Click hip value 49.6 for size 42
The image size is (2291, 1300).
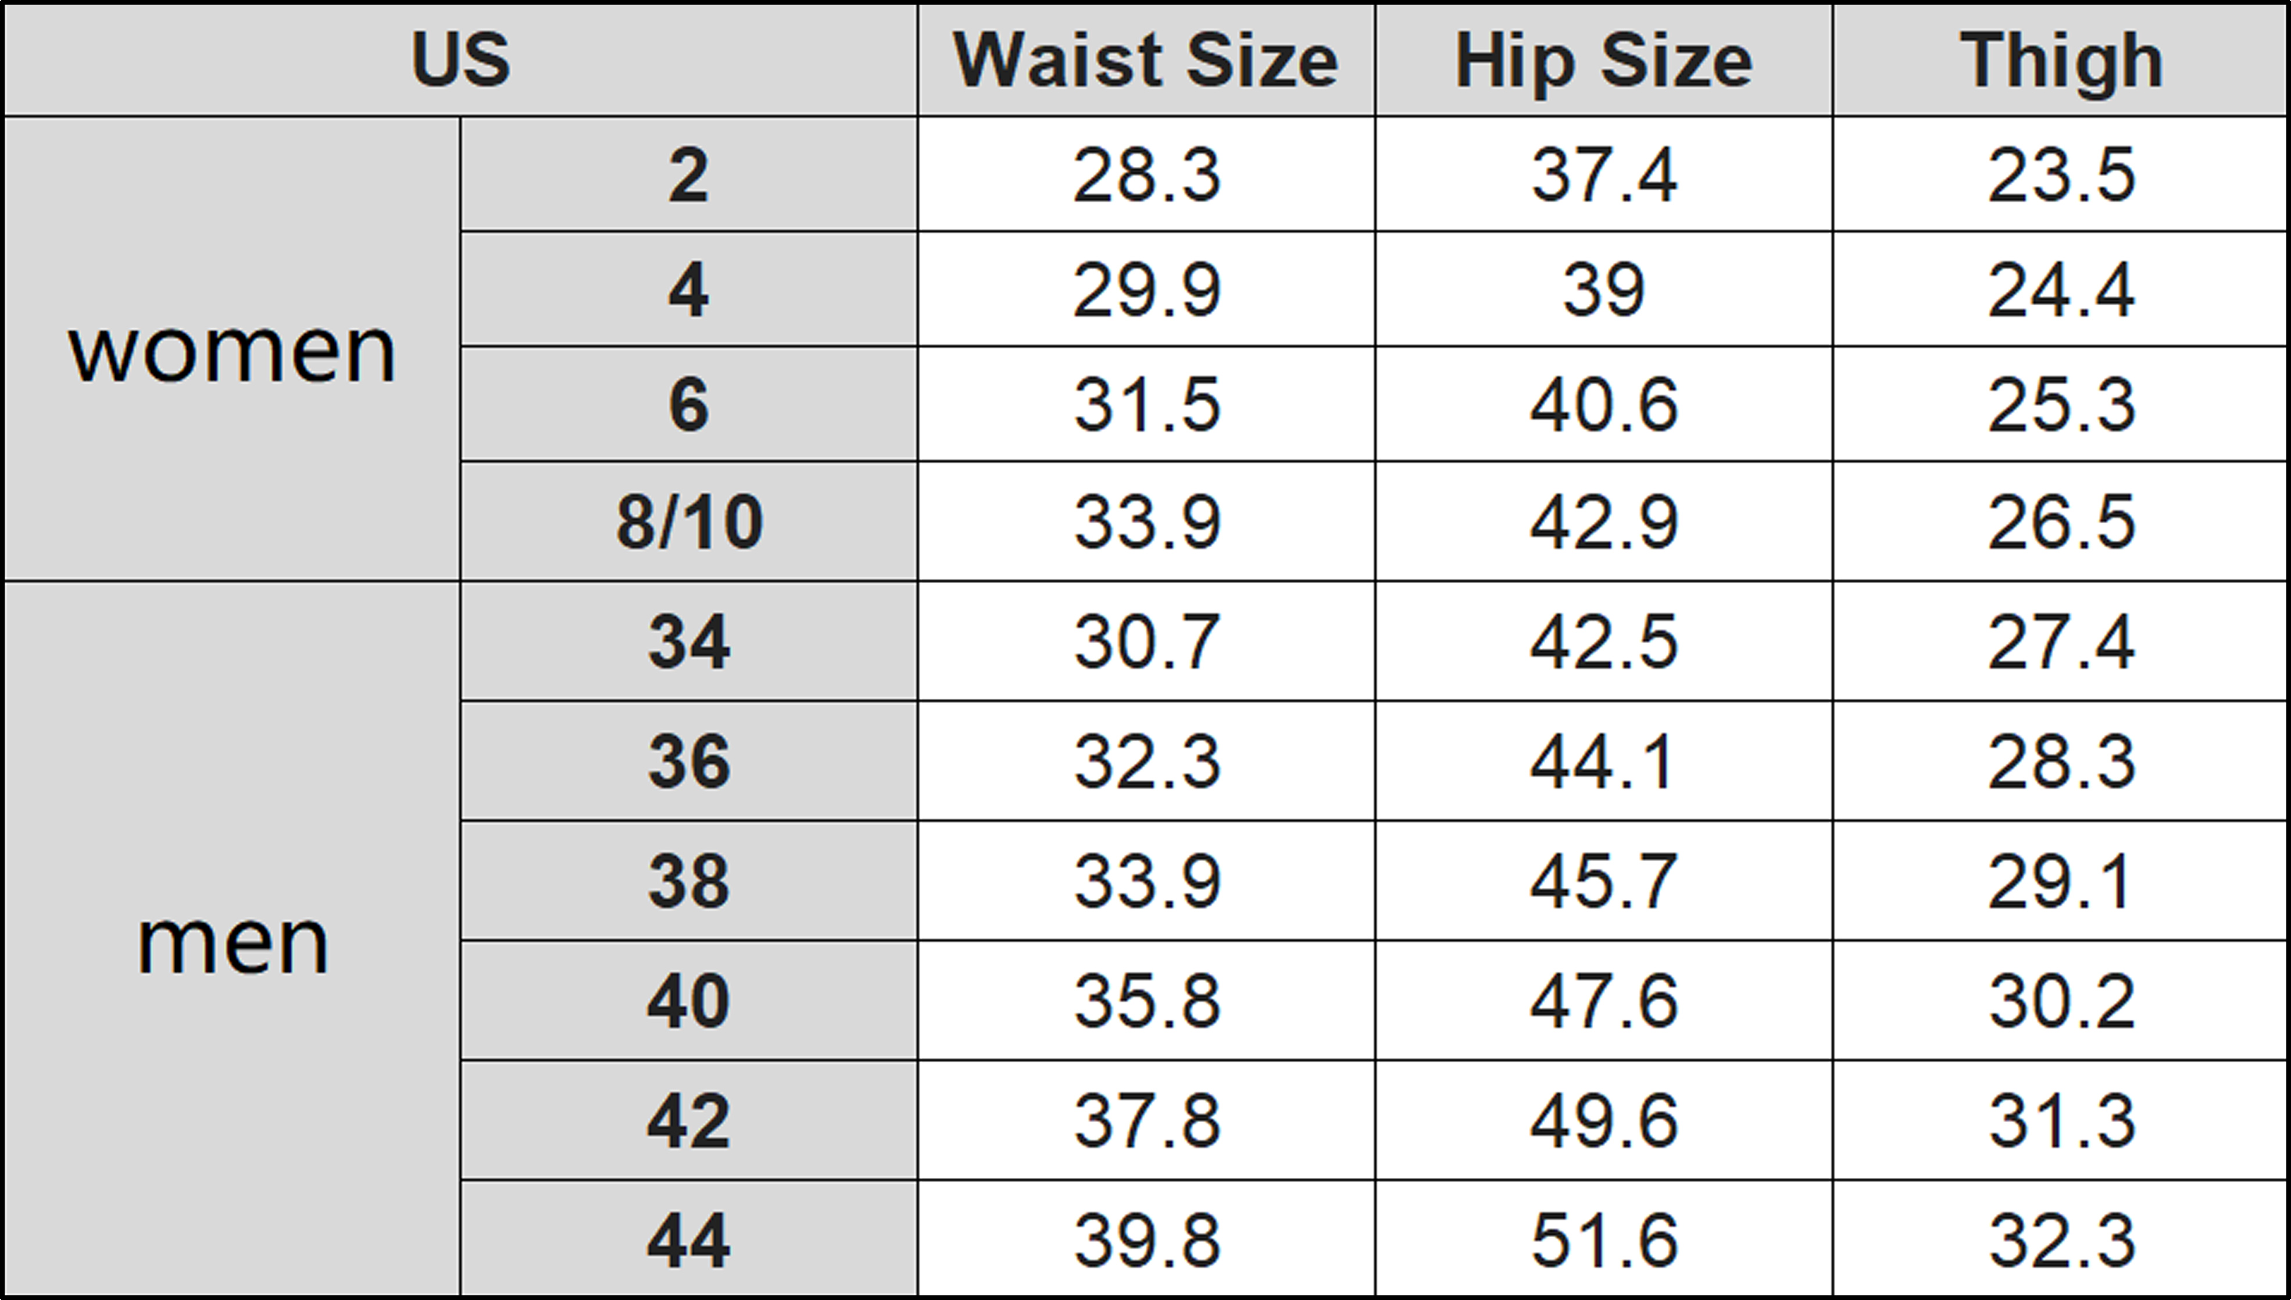pos(1604,1120)
